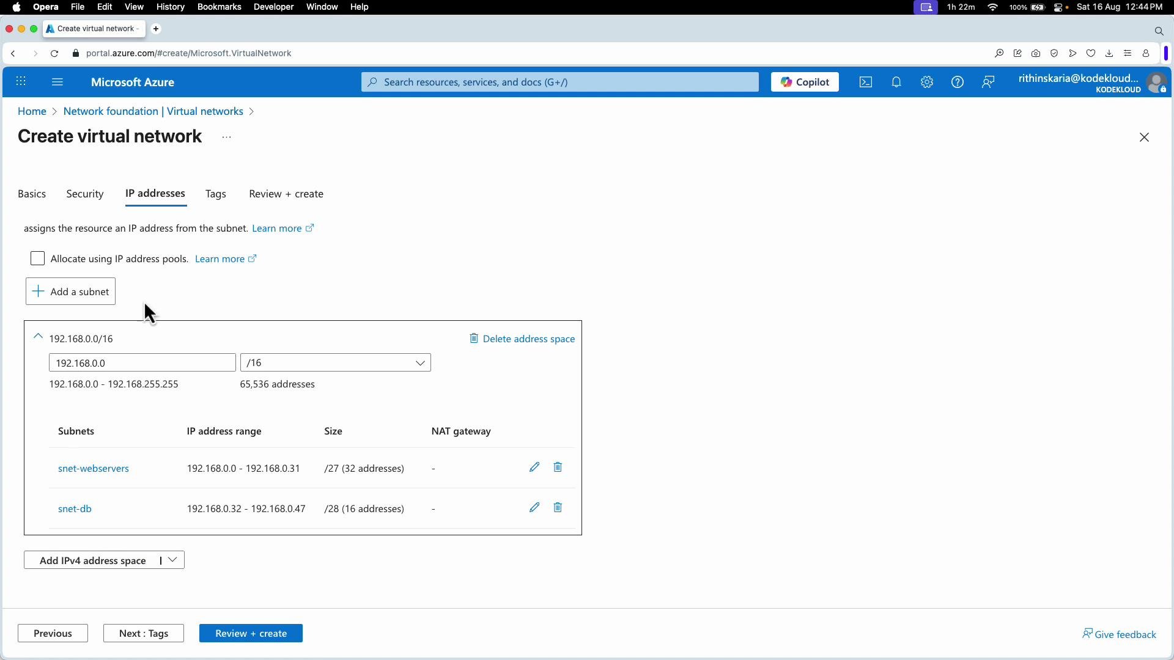Open the apps grid launcher icon
This screenshot has height=660, width=1174.
pyautogui.click(x=21, y=82)
